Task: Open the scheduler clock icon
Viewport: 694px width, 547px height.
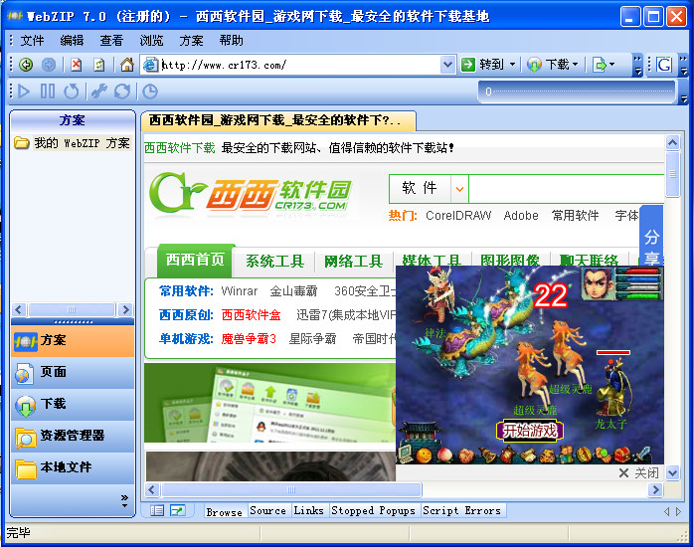Action: [150, 91]
